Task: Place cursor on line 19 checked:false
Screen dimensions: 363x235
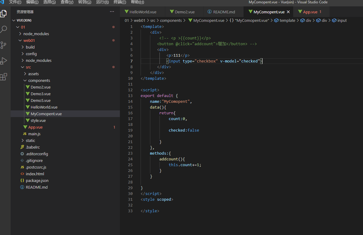Action: (184, 130)
